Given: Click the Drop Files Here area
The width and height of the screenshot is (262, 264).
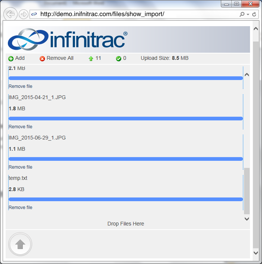Looking at the screenshot, I should click(x=126, y=224).
